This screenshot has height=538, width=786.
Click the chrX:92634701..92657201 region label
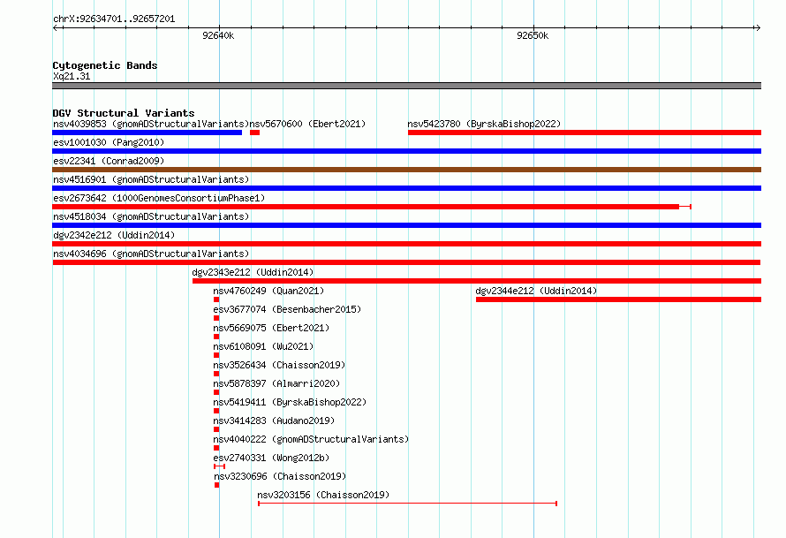114,19
